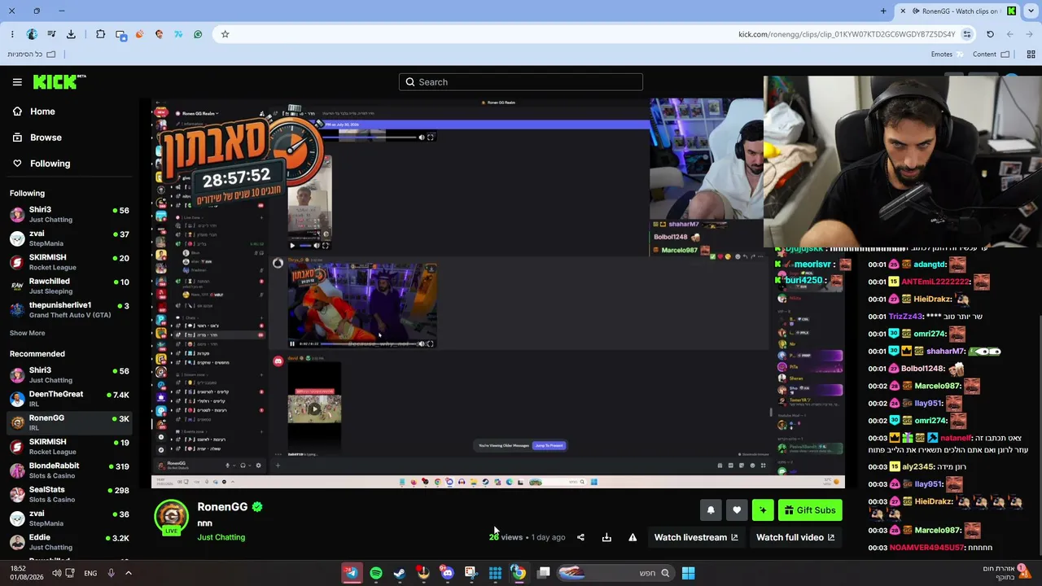Click Watch full video
This screenshot has width=1042, height=586.
tap(795, 537)
